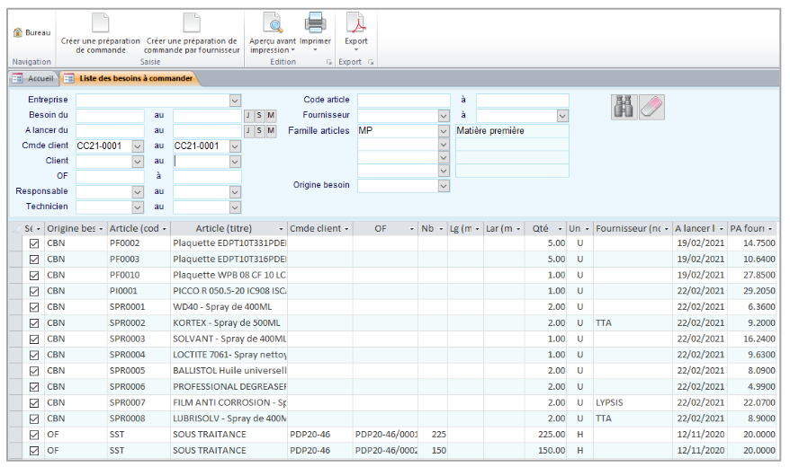Click the Bureau home icon

pos(18,33)
